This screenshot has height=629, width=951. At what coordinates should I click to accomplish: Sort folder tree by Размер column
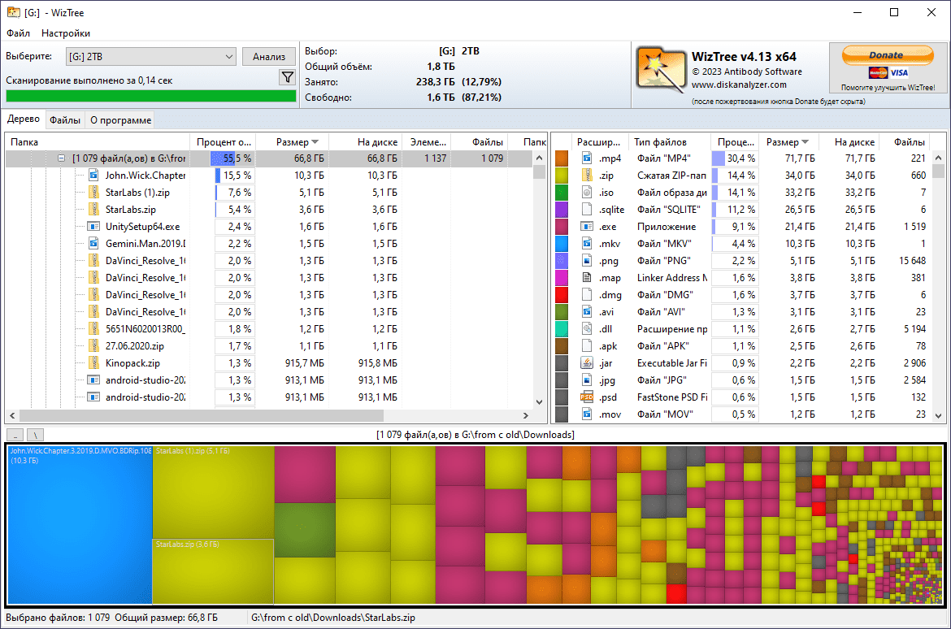(x=293, y=142)
